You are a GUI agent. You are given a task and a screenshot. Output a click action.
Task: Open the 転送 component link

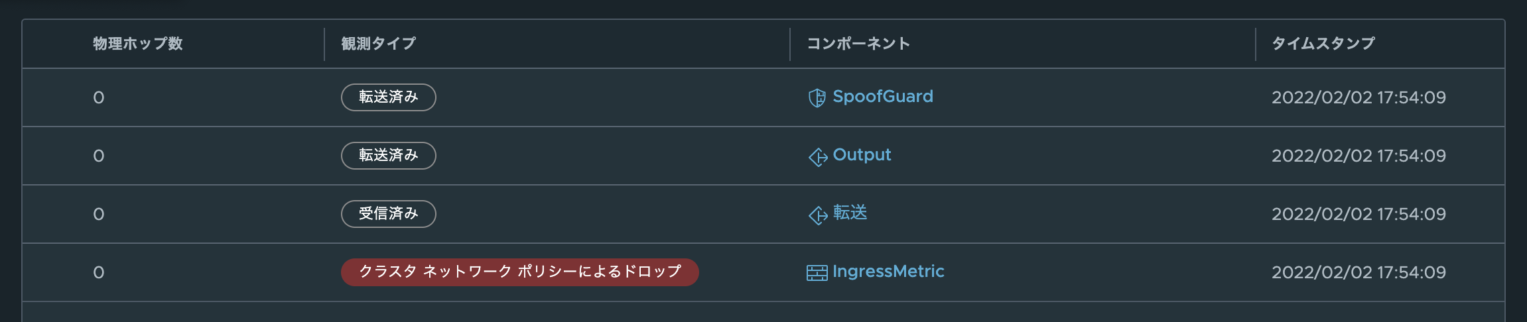click(x=850, y=213)
